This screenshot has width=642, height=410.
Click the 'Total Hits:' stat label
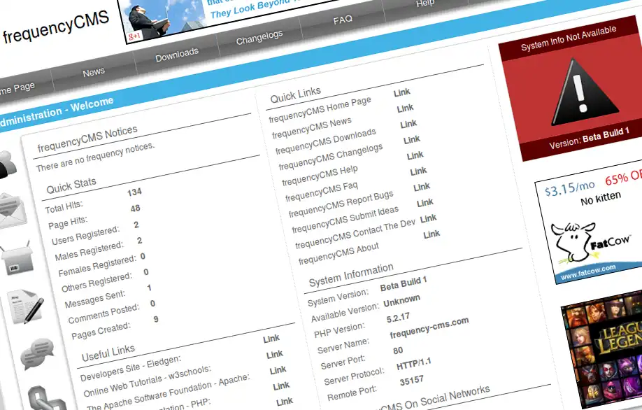64,207
